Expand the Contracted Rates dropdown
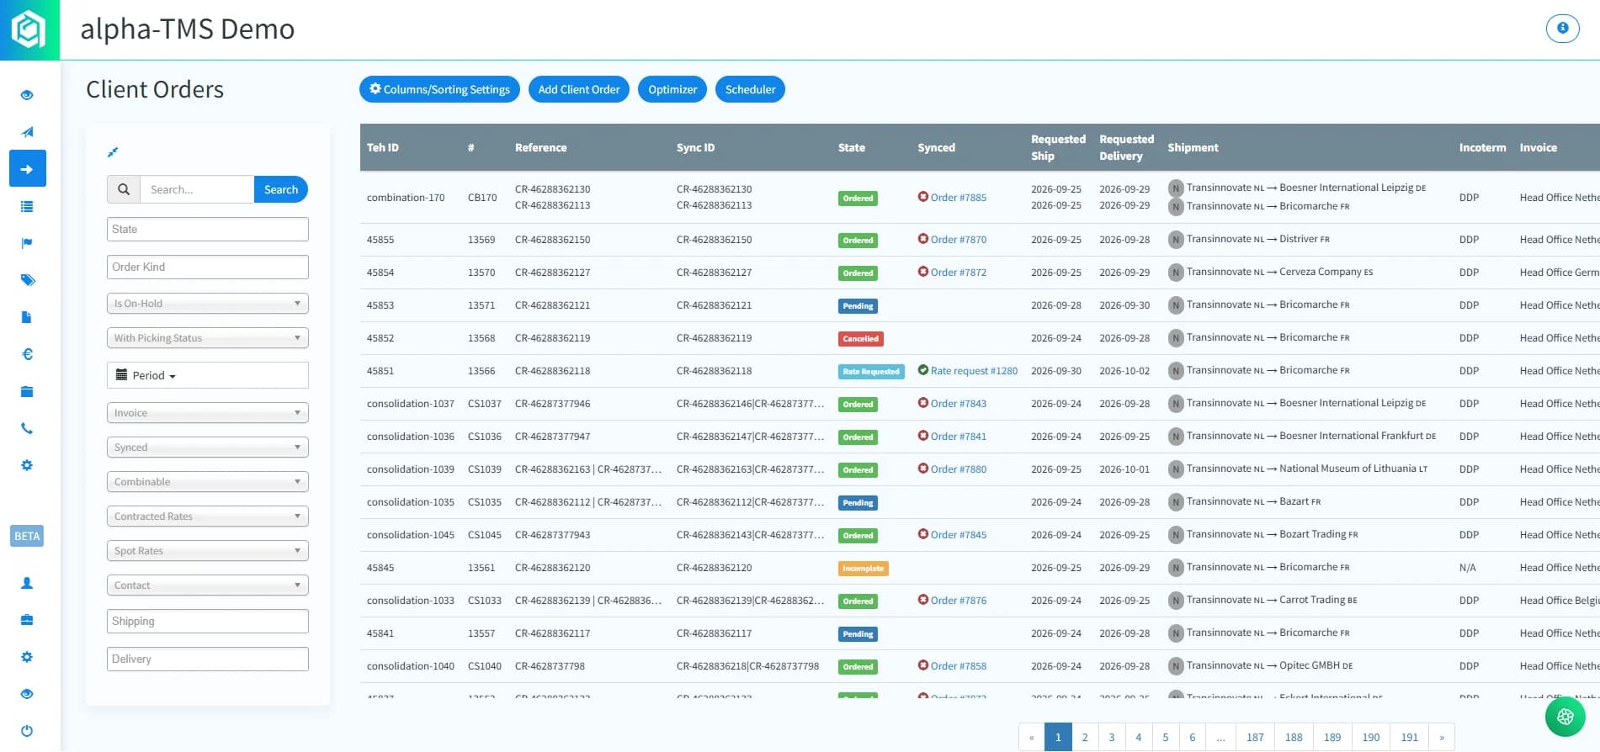Image resolution: width=1600 pixels, height=752 pixels. click(208, 516)
